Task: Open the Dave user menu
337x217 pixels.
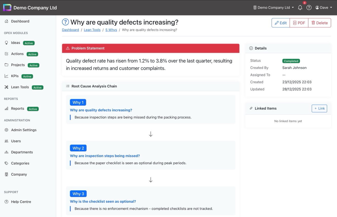Action: (324, 8)
